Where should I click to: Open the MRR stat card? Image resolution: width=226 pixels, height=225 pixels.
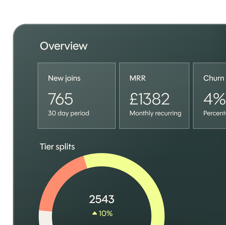(x=154, y=95)
